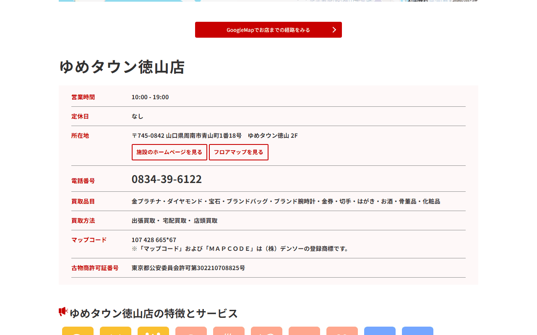Click the 施設のホームページを見る button
537x335 pixels.
[x=169, y=152]
